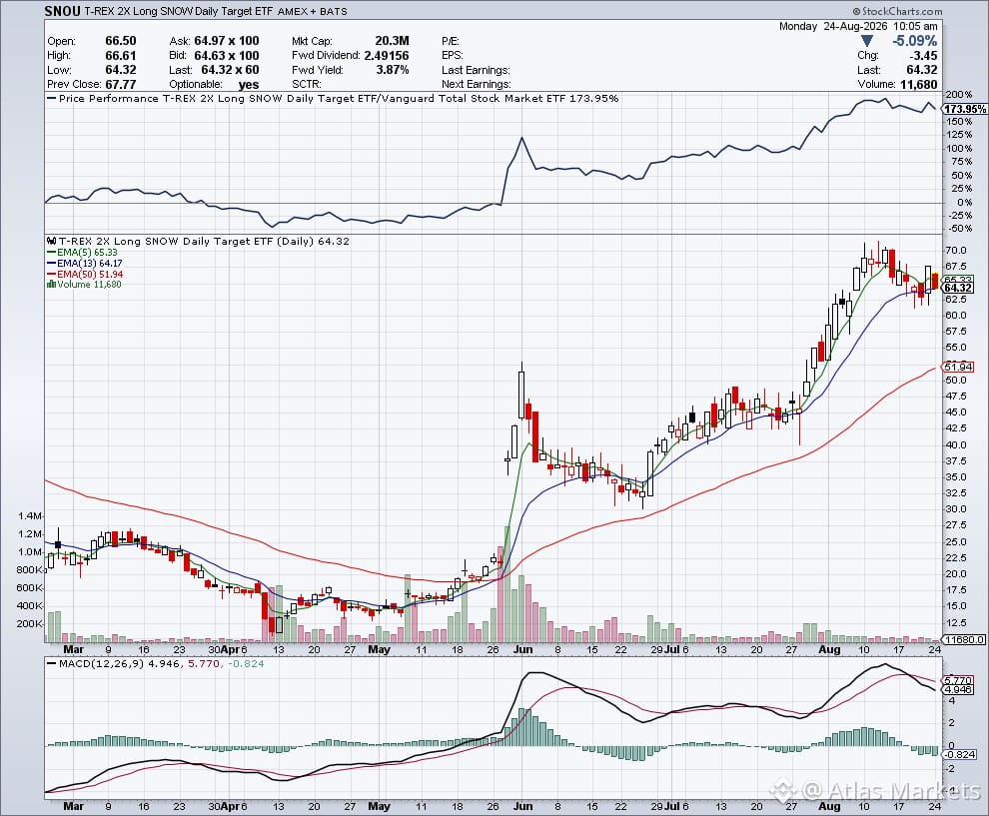Click the High value 66.61
This screenshot has width=989, height=816.
121,56
